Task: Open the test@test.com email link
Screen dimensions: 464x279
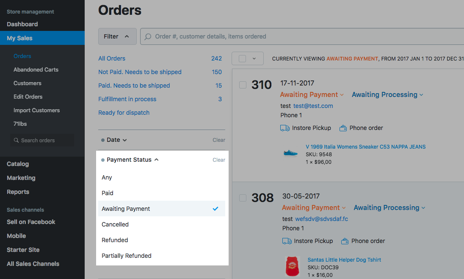Action: coord(313,106)
